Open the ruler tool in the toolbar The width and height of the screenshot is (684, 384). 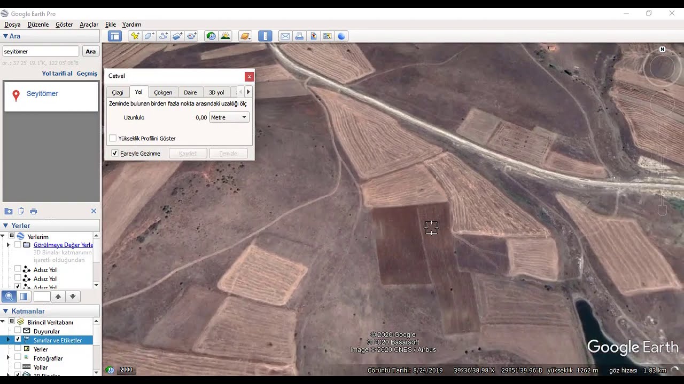point(265,36)
